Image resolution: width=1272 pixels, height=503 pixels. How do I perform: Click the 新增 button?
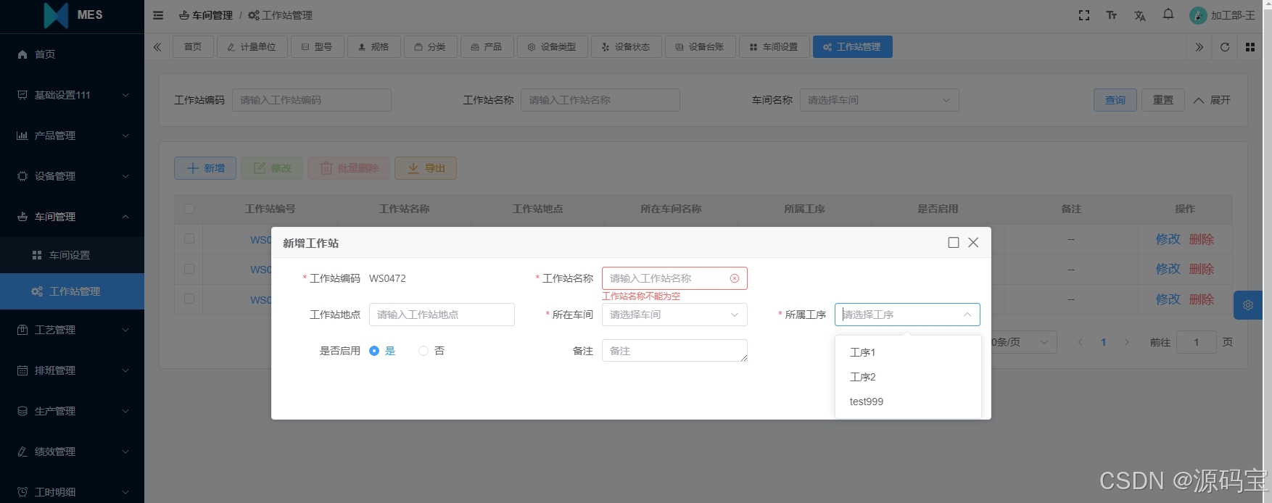(x=205, y=168)
